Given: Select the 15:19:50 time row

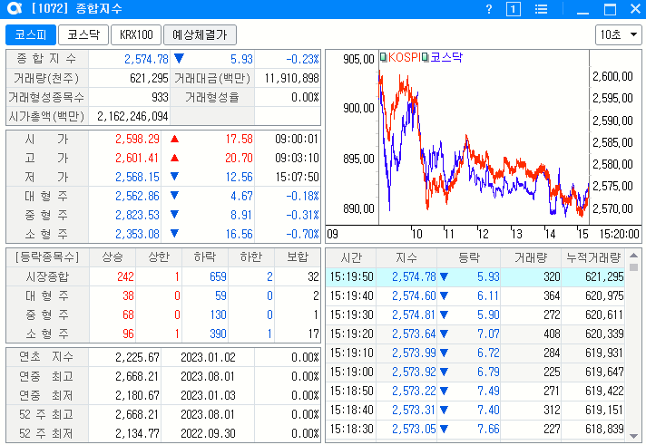Looking at the screenshot, I should [475, 276].
